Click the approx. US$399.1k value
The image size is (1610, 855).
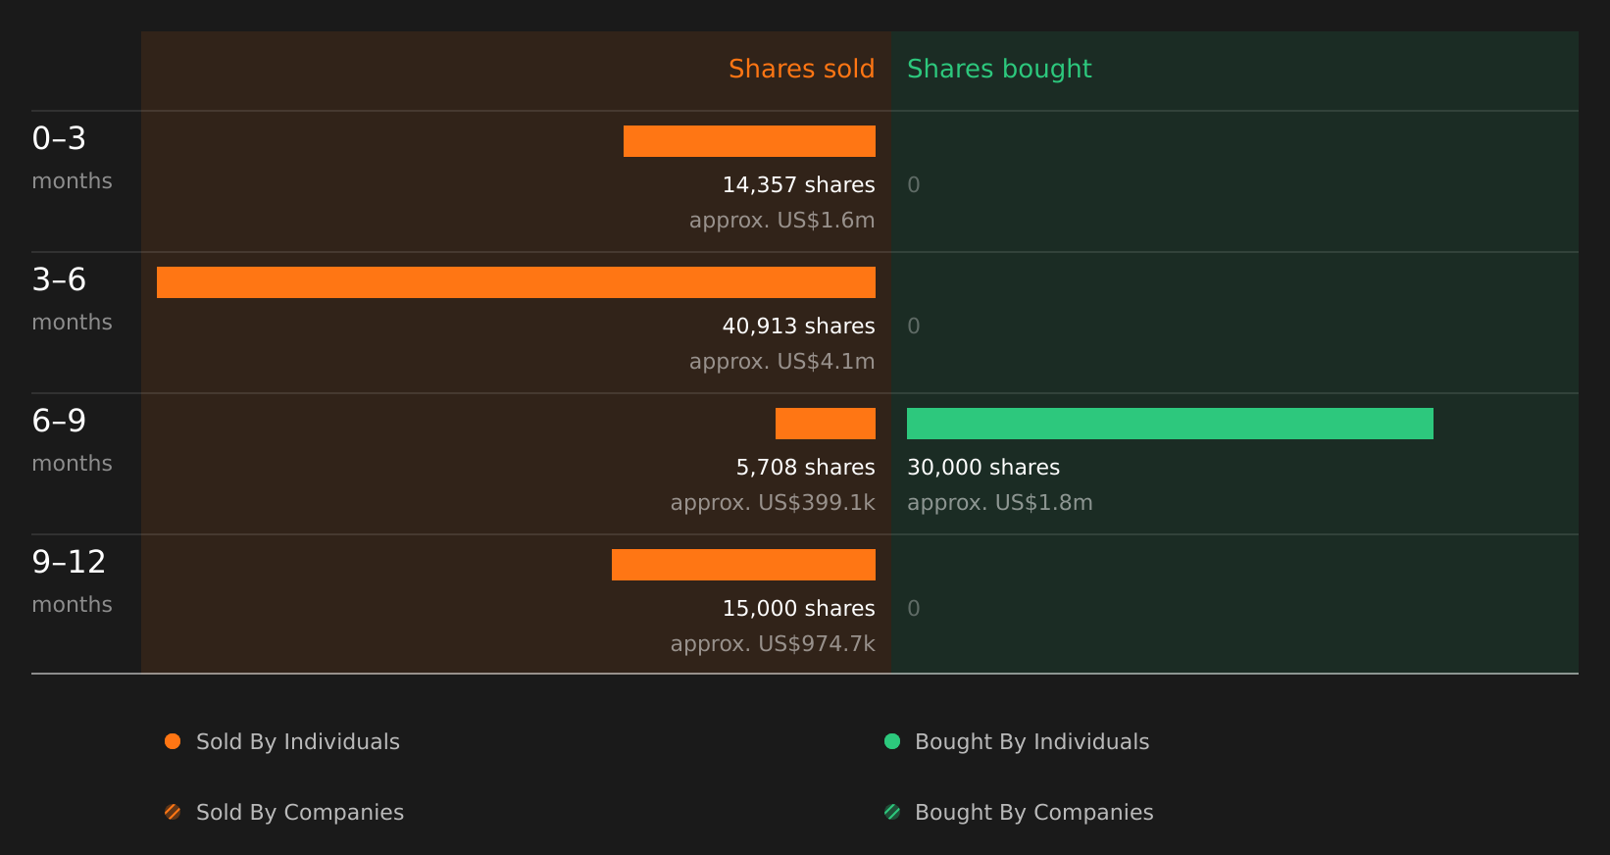[773, 503]
